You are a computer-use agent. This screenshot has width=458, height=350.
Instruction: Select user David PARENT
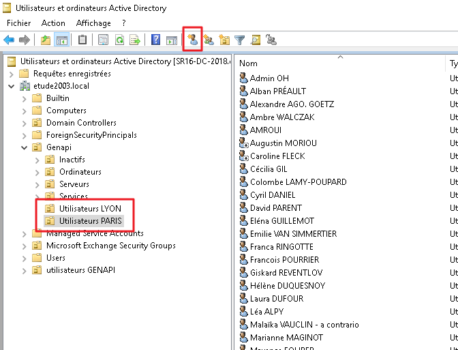[276, 208]
